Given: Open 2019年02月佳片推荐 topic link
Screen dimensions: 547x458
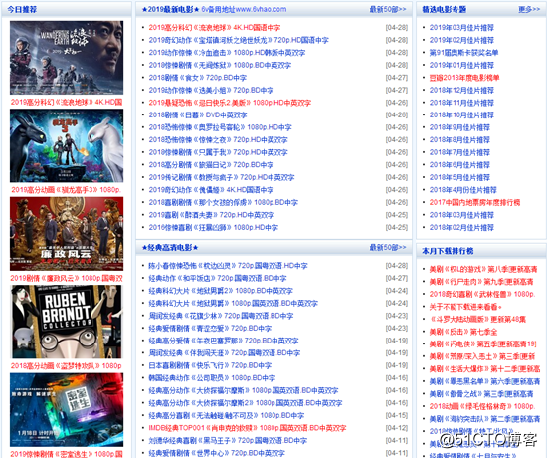Looking at the screenshot, I should click(x=461, y=40).
